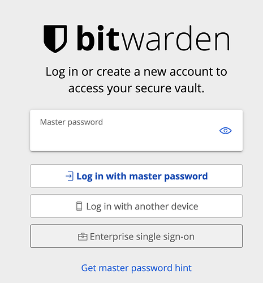Click the word "hint" in the bottom link
263x283 pixels.
click(183, 268)
